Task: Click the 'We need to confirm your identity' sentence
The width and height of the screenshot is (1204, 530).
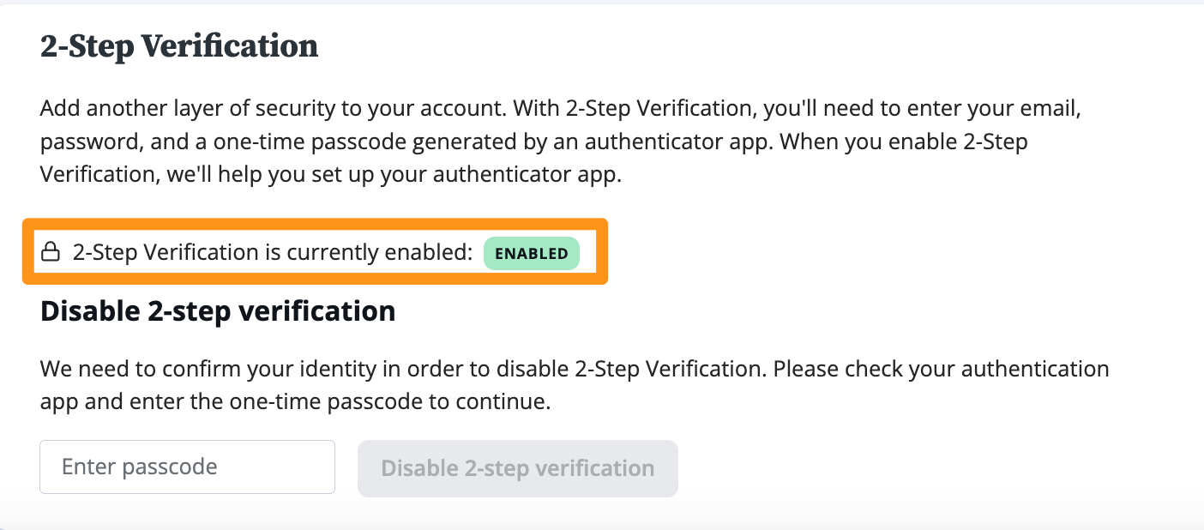Action: (x=403, y=370)
